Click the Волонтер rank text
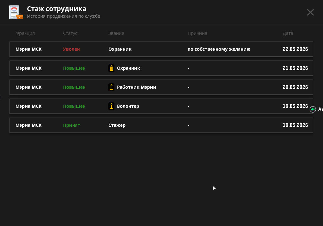The width and height of the screenshot is (323, 226). click(x=128, y=106)
